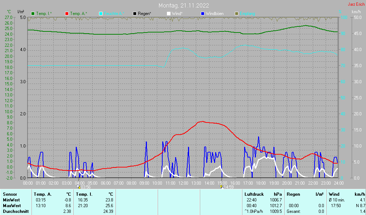The image size is (366, 215).
Task: Click the Windböen legend label
Action: [214, 14]
